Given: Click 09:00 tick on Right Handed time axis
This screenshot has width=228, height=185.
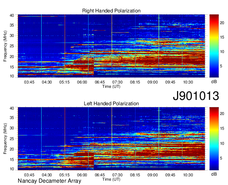Looking at the screenshot, I should click(153, 82).
